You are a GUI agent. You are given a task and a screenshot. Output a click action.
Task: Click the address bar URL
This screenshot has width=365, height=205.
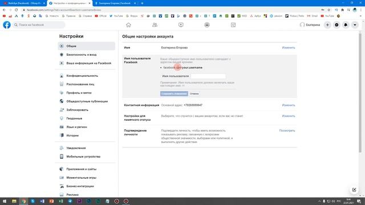(x=64, y=10)
